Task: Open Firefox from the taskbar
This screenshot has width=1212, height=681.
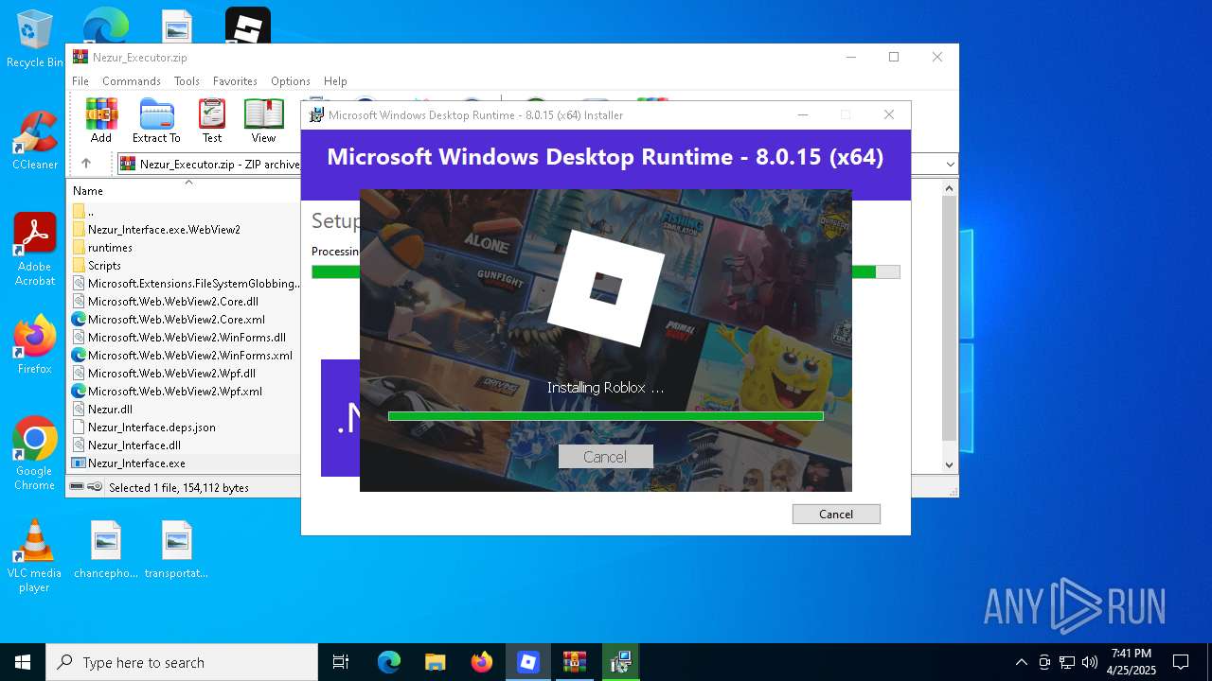Action: [x=482, y=662]
